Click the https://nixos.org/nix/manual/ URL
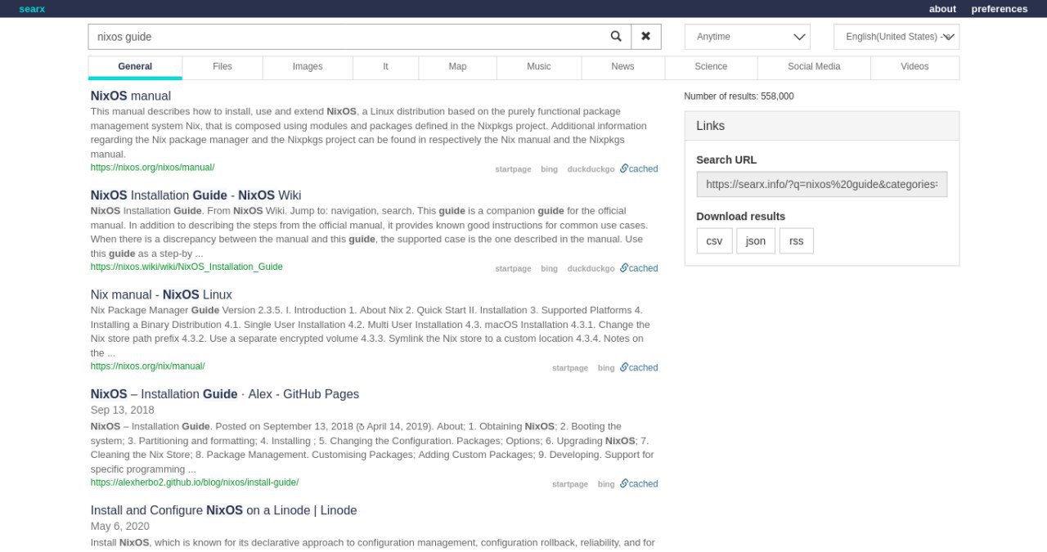Image resolution: width=1047 pixels, height=552 pixels. 147,366
